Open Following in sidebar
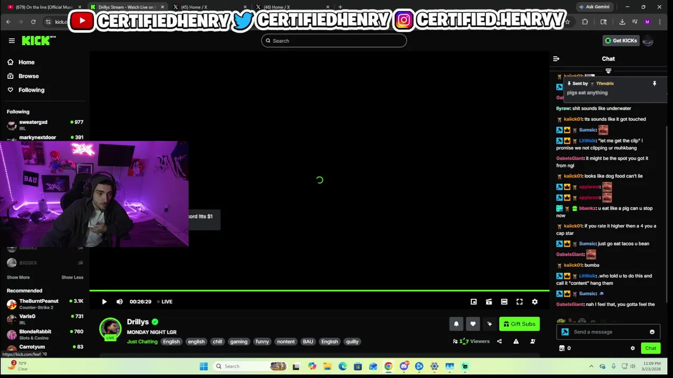 26,90
